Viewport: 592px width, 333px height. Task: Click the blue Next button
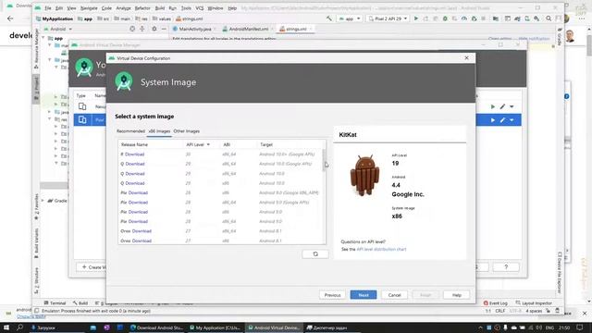click(364, 295)
